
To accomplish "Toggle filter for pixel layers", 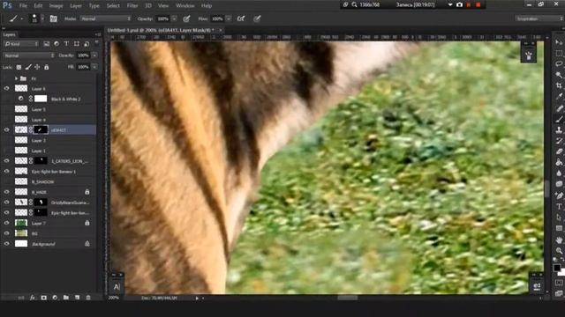I will 47,44.
